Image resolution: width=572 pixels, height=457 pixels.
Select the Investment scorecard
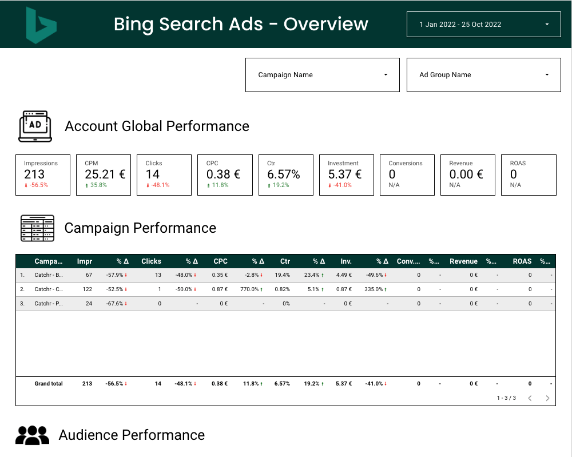click(x=346, y=174)
